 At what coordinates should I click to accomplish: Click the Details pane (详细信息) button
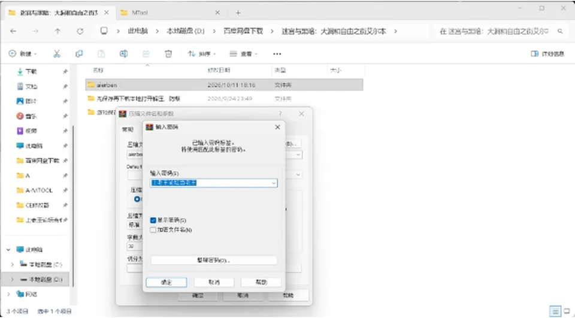(547, 54)
